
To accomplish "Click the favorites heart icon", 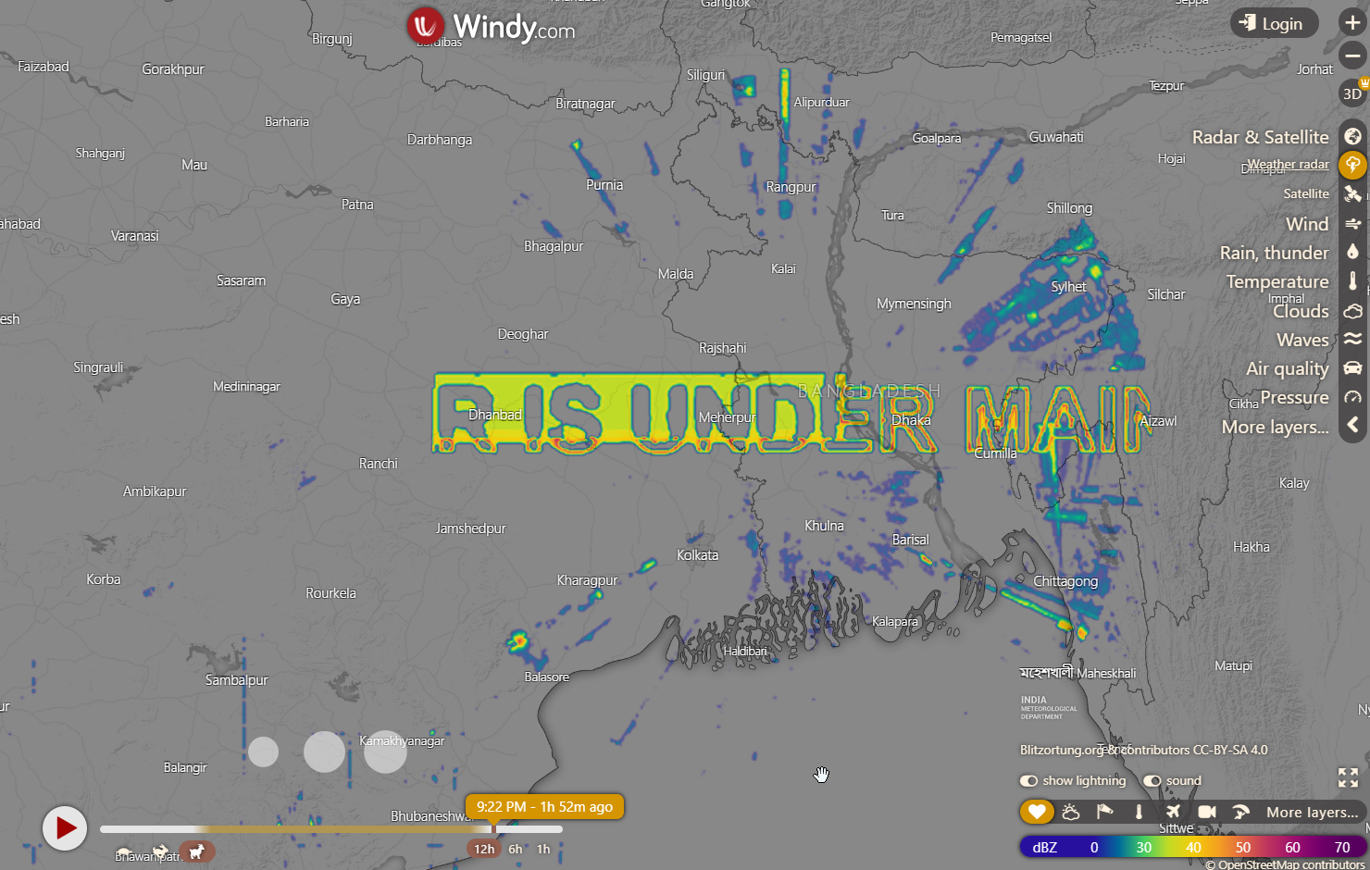I will pos(1037,812).
